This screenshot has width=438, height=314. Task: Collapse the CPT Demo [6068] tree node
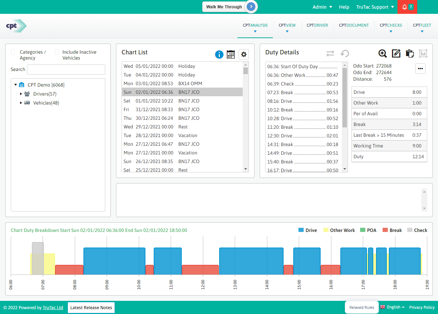[15, 84]
